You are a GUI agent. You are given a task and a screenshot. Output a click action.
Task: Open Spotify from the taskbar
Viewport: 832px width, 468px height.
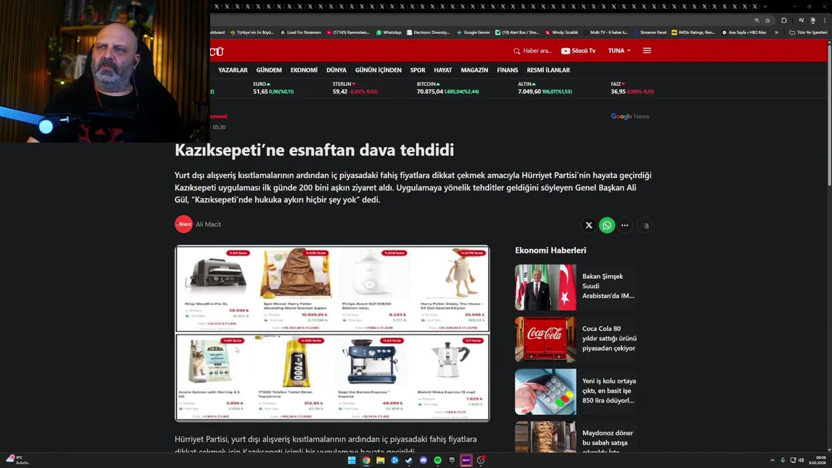point(437,460)
